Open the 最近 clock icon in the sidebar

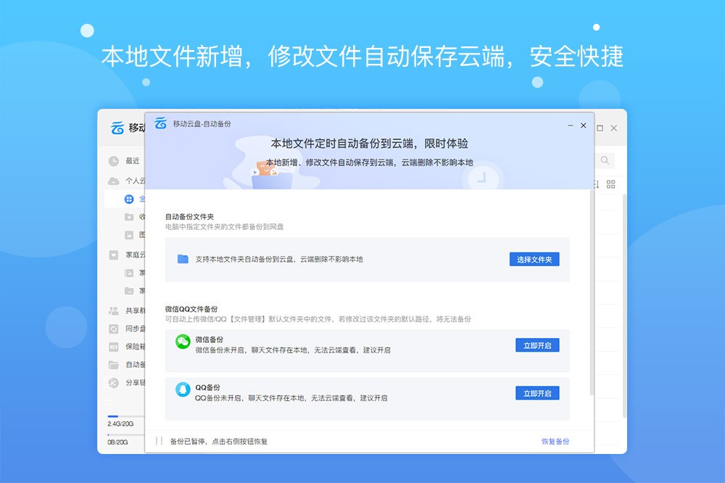114,161
